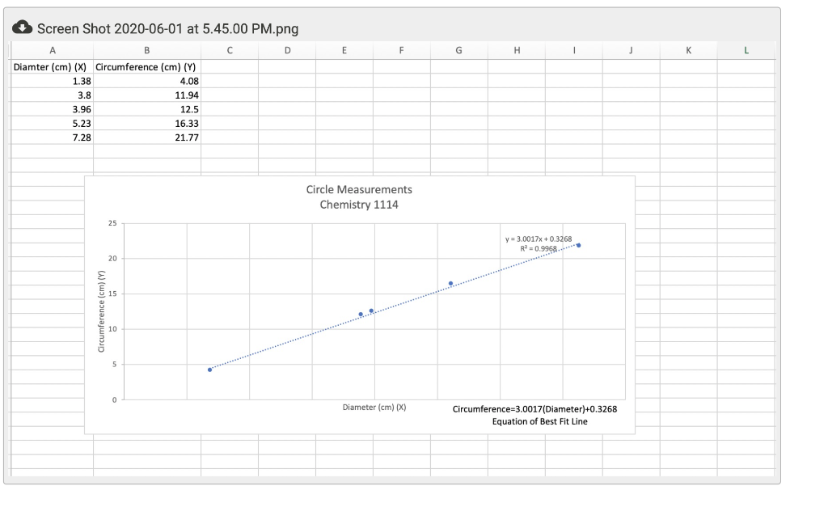Click the header cell "Circumference (cm) (Y)"
Image resolution: width=828 pixels, height=507 pixels.
pyautogui.click(x=147, y=67)
